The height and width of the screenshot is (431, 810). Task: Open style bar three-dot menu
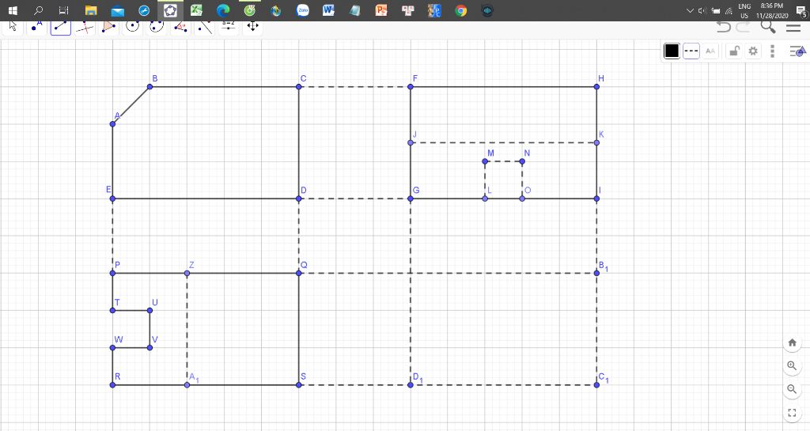[x=772, y=51]
